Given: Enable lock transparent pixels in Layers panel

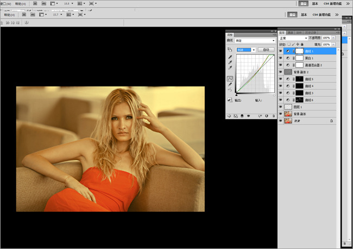Looking at the screenshot, I should [x=289, y=44].
